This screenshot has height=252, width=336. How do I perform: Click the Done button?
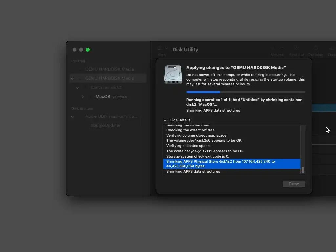click(x=294, y=184)
